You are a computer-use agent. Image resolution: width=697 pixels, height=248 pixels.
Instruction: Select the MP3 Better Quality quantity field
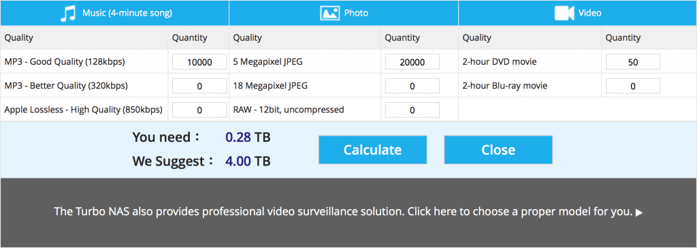click(x=199, y=86)
